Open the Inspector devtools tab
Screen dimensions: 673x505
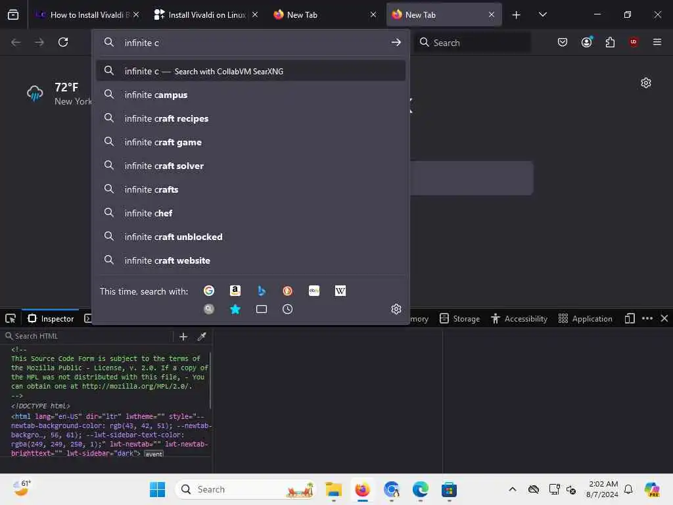click(51, 319)
